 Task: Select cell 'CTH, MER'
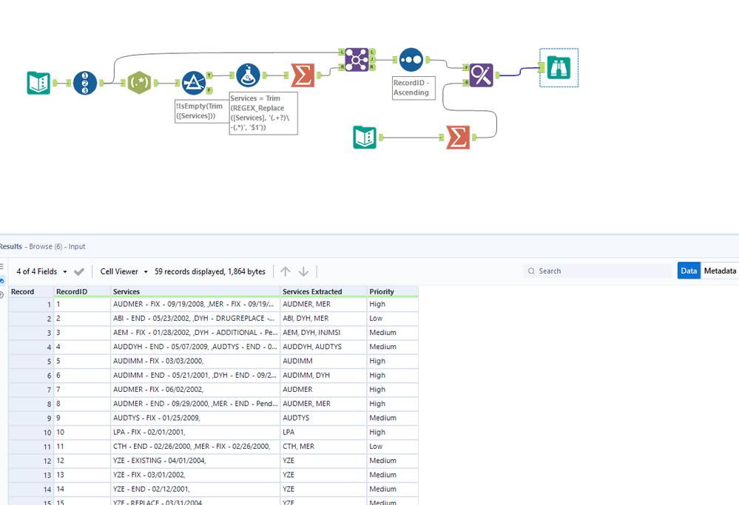(x=323, y=446)
